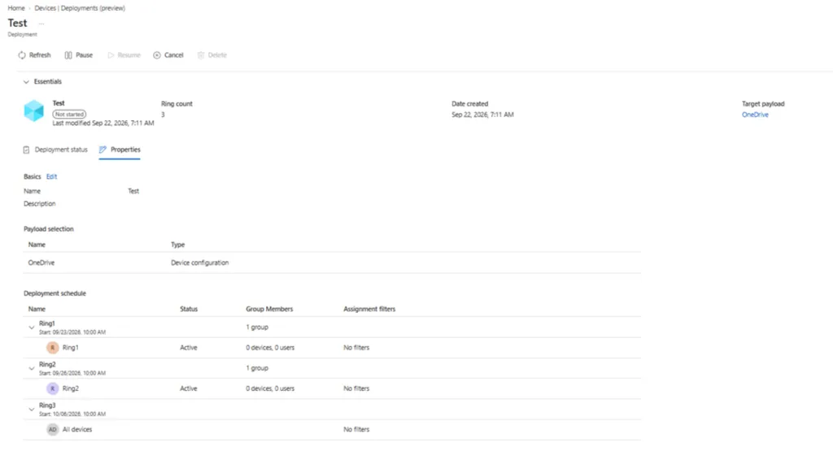The image size is (833, 464).
Task: Click Ring3 start date text
Action: point(72,414)
